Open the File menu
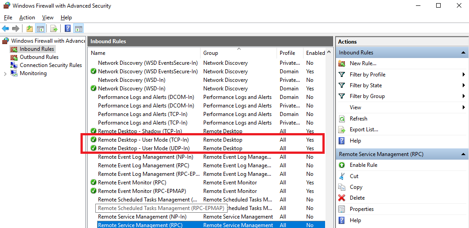Viewport: 469px width, 228px height. point(8,18)
